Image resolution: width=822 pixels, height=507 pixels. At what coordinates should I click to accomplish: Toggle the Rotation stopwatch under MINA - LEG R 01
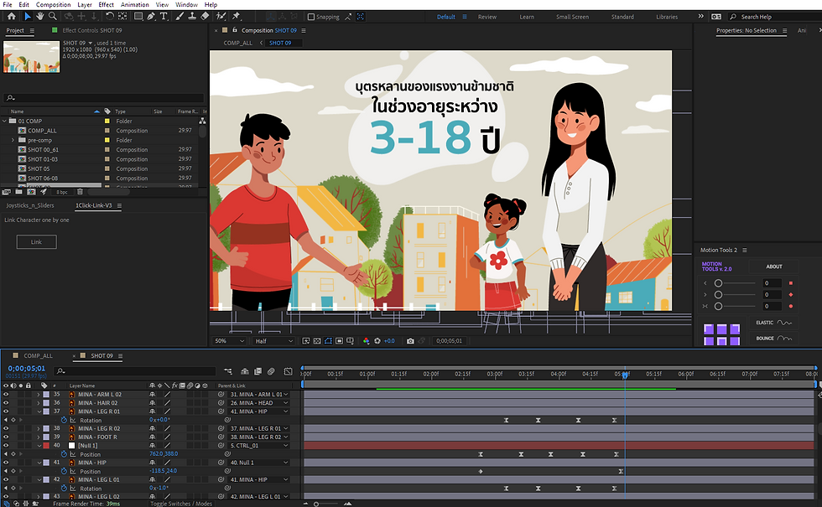coord(63,420)
